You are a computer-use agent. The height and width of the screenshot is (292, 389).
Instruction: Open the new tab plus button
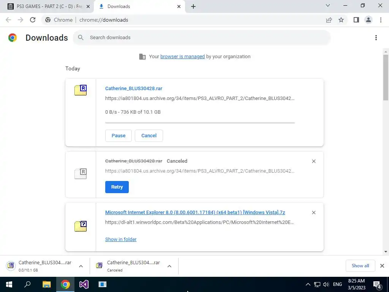click(x=193, y=6)
